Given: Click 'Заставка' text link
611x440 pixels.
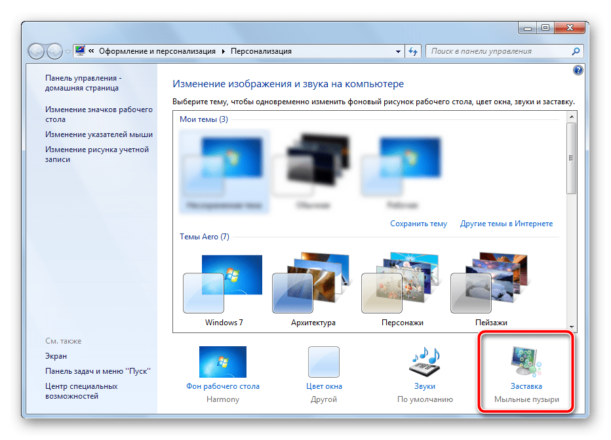Looking at the screenshot, I should (526, 386).
